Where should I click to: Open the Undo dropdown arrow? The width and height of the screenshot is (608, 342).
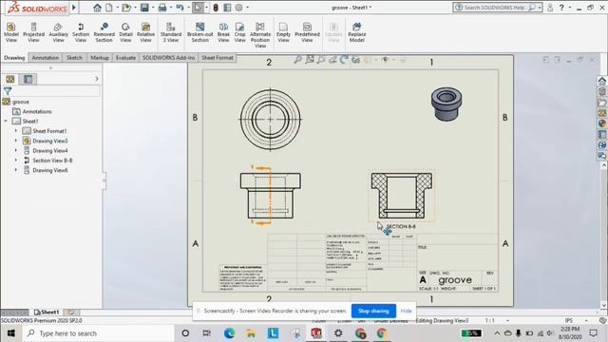tap(188, 8)
